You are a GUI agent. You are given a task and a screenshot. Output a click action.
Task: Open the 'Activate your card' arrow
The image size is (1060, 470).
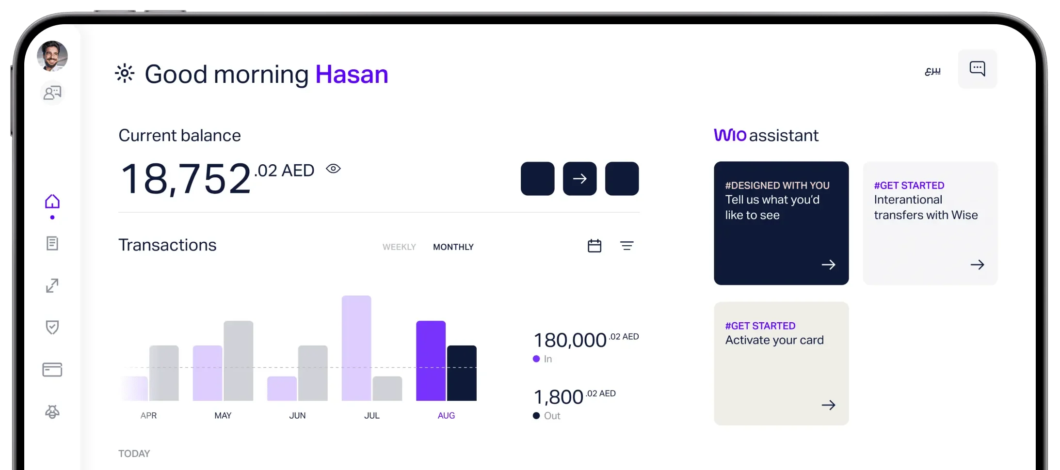[828, 405]
